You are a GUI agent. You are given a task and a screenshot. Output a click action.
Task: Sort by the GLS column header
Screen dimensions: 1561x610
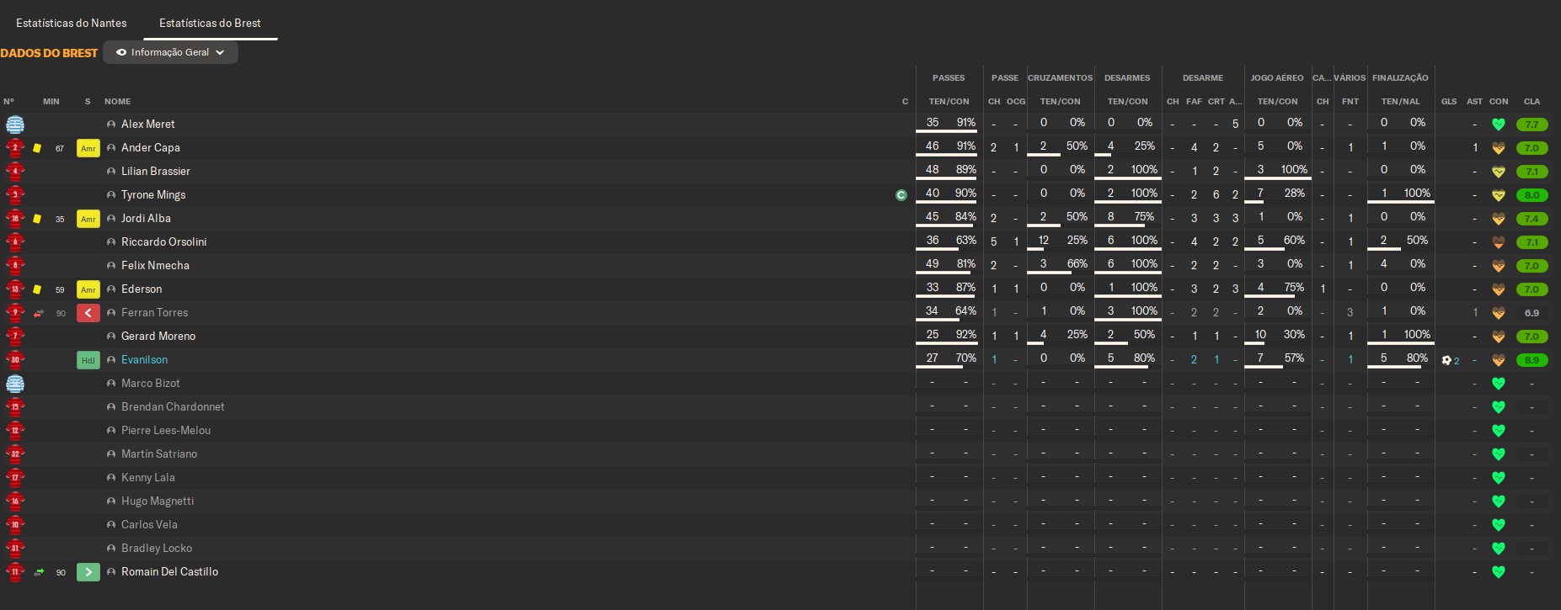(x=1449, y=101)
